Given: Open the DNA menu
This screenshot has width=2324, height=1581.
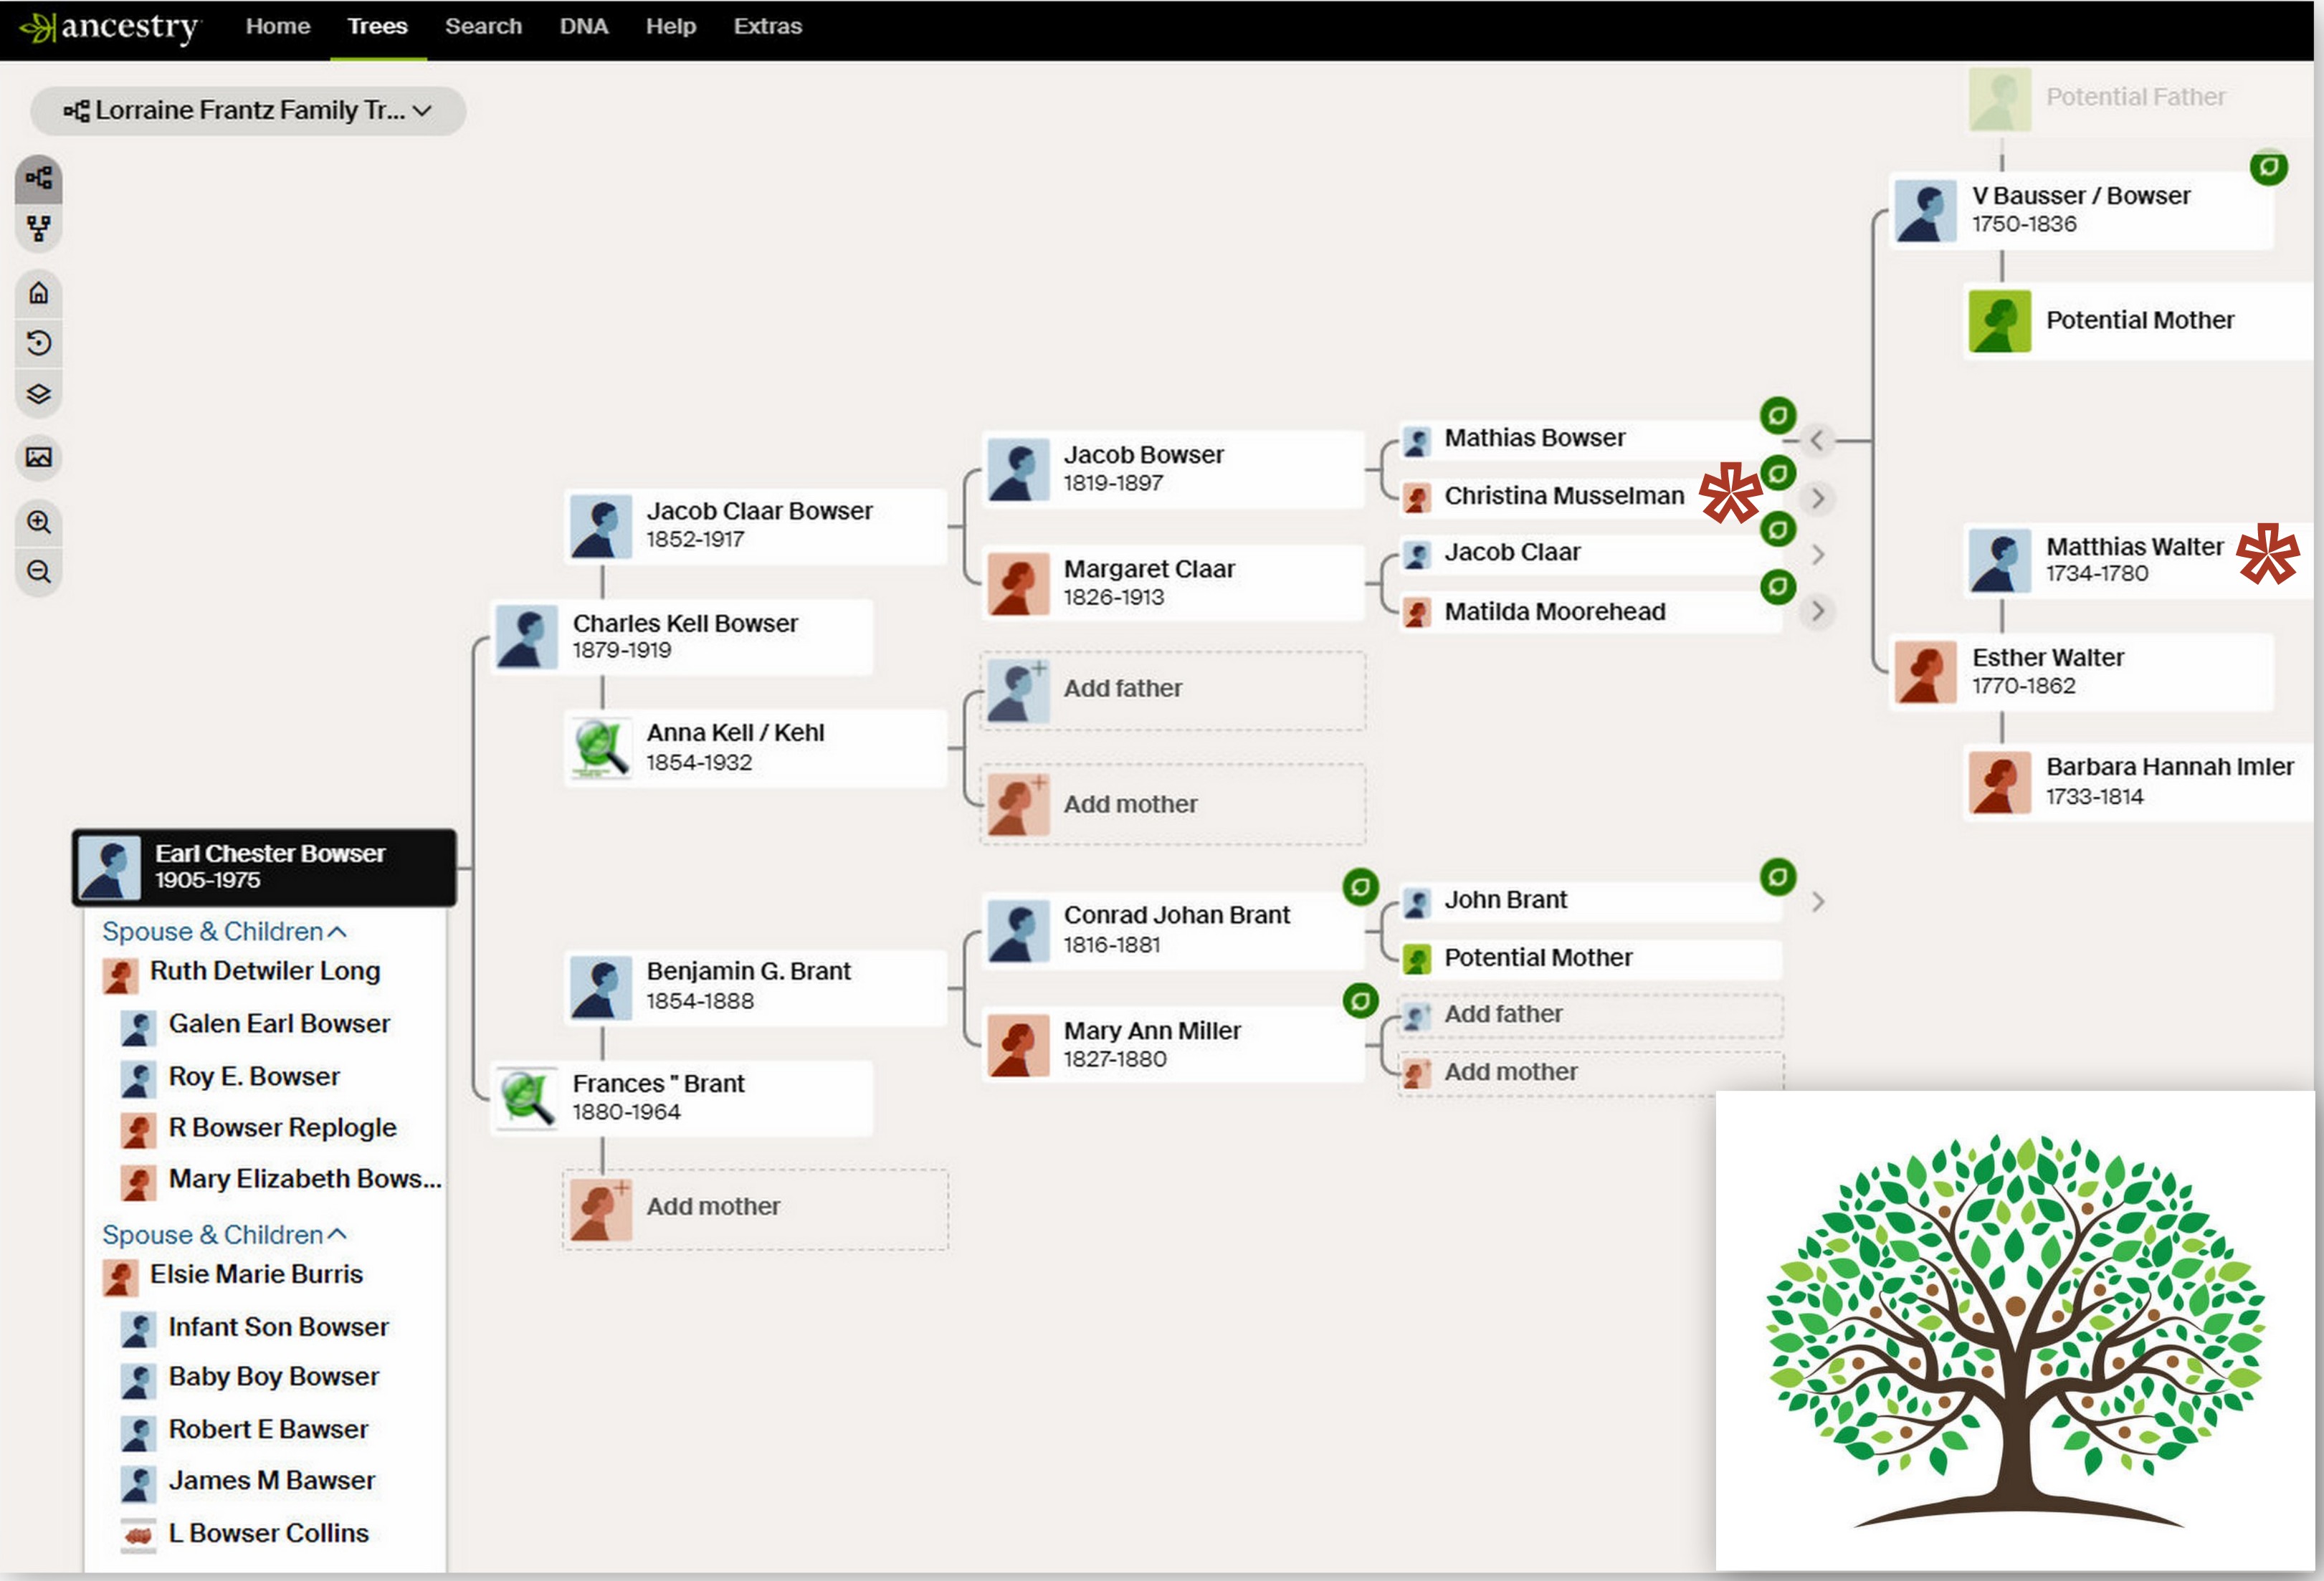Looking at the screenshot, I should (x=583, y=27).
